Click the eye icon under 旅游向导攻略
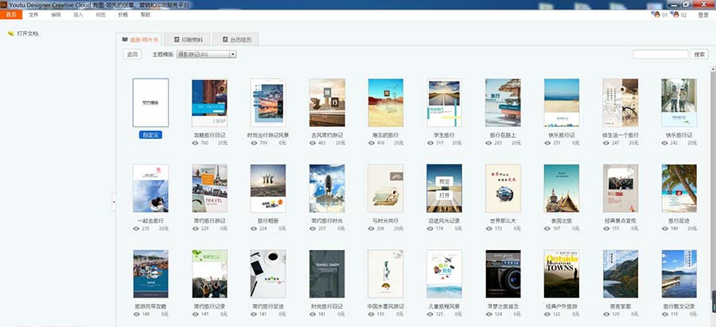Screen dimensions: 716x327 coord(136,314)
